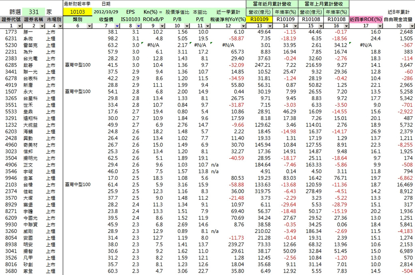Open the column 16 filter dropdown
The height and width of the screenshot is (275, 415).
(346, 26)
